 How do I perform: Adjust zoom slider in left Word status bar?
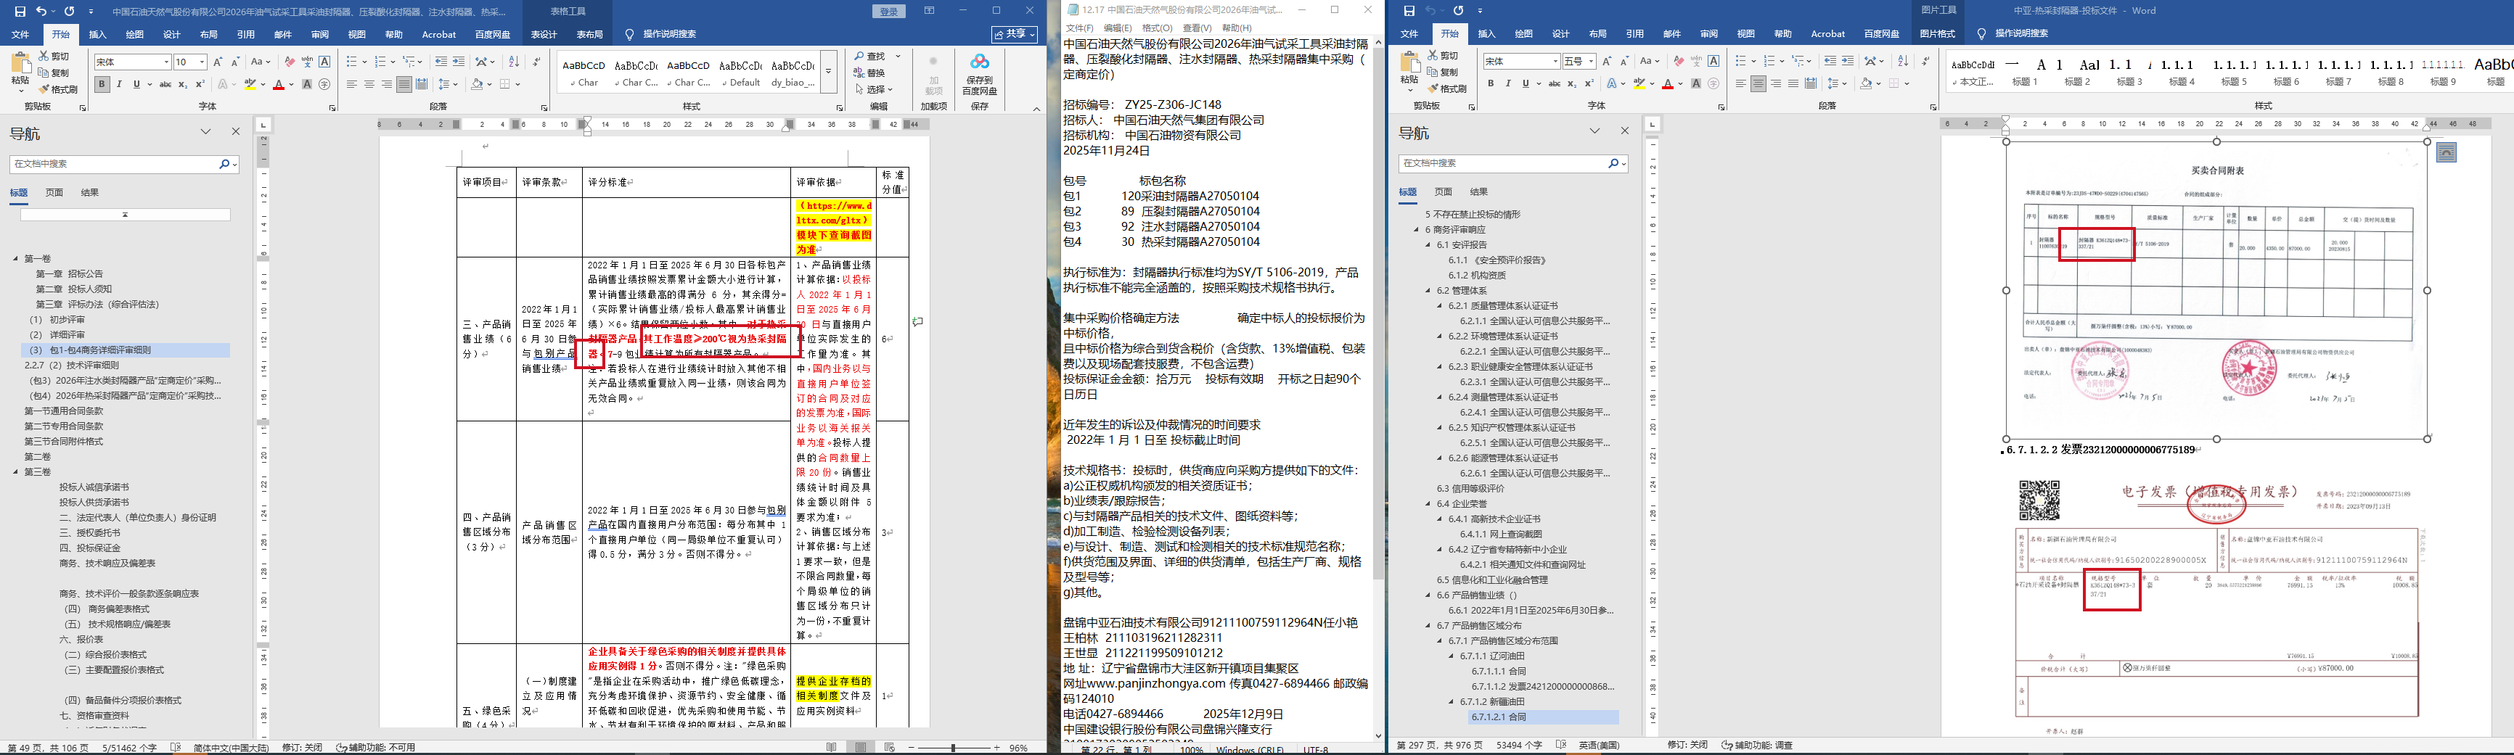click(x=952, y=747)
